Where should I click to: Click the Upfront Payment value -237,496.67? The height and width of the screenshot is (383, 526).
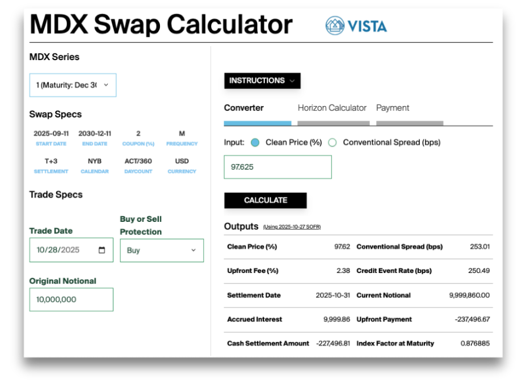tap(472, 319)
